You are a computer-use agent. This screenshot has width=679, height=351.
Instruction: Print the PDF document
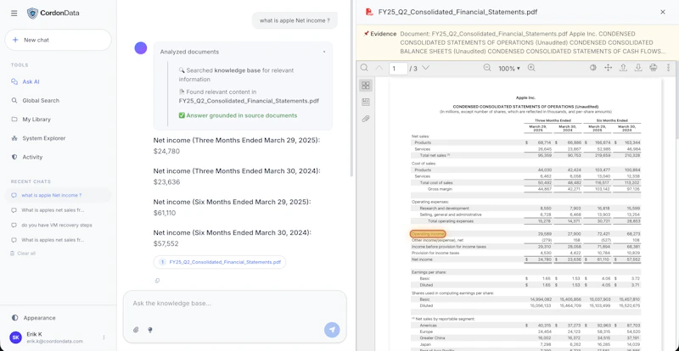[x=653, y=68]
